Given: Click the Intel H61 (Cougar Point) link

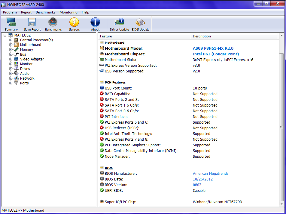Looking at the screenshot, I should [216, 54].
